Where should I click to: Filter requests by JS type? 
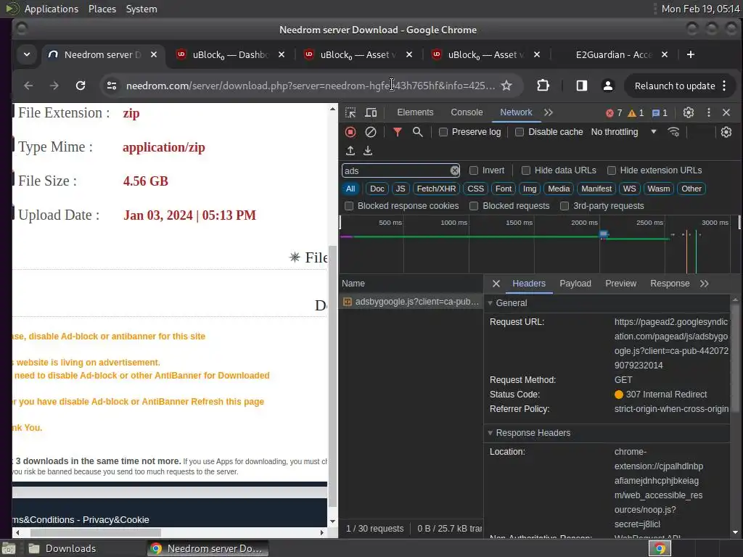click(x=401, y=189)
